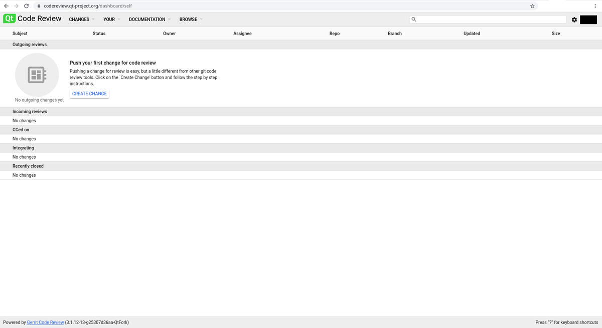Click the Recently closed section header
The height and width of the screenshot is (328, 602).
pyautogui.click(x=28, y=166)
